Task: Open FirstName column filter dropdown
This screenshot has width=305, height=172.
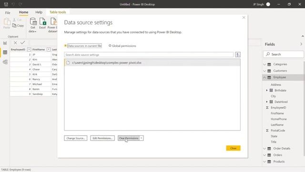Action: [x=49, y=50]
